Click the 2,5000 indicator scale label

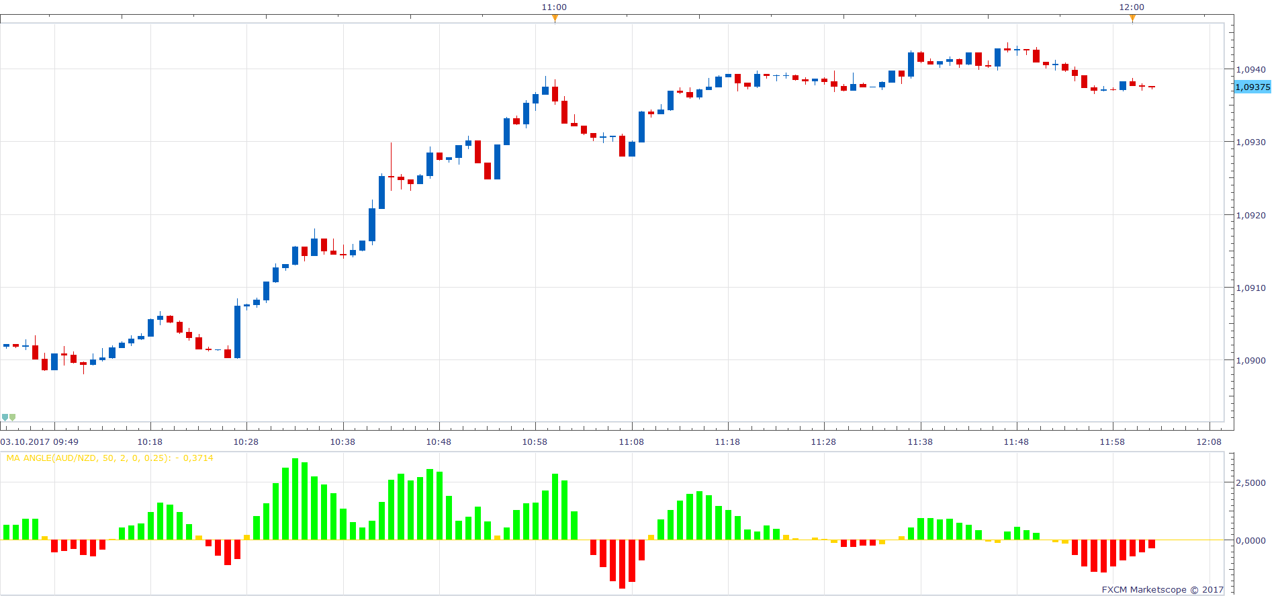[x=1250, y=482]
